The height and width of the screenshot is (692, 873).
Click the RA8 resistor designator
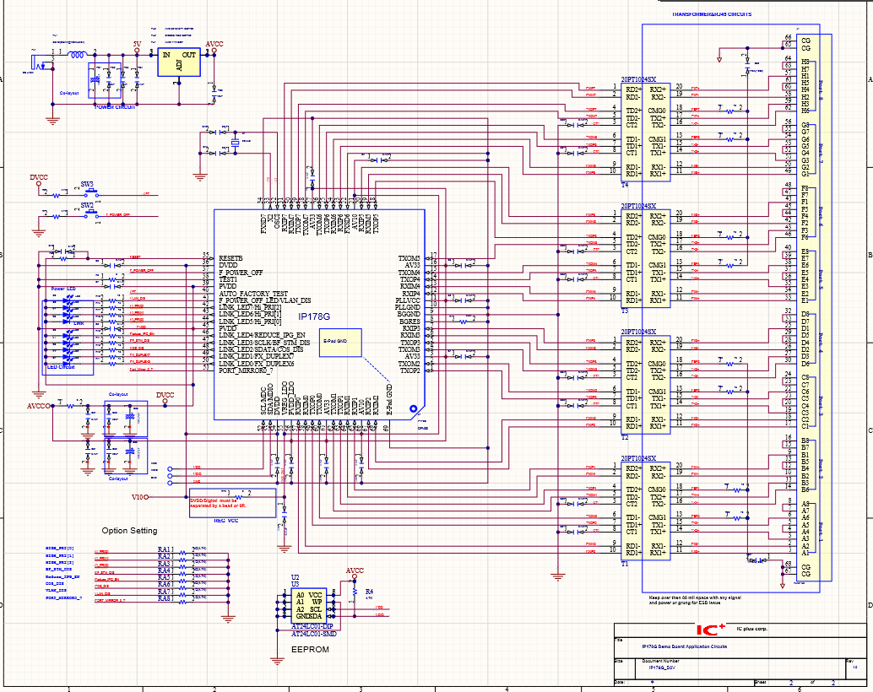tap(165, 599)
